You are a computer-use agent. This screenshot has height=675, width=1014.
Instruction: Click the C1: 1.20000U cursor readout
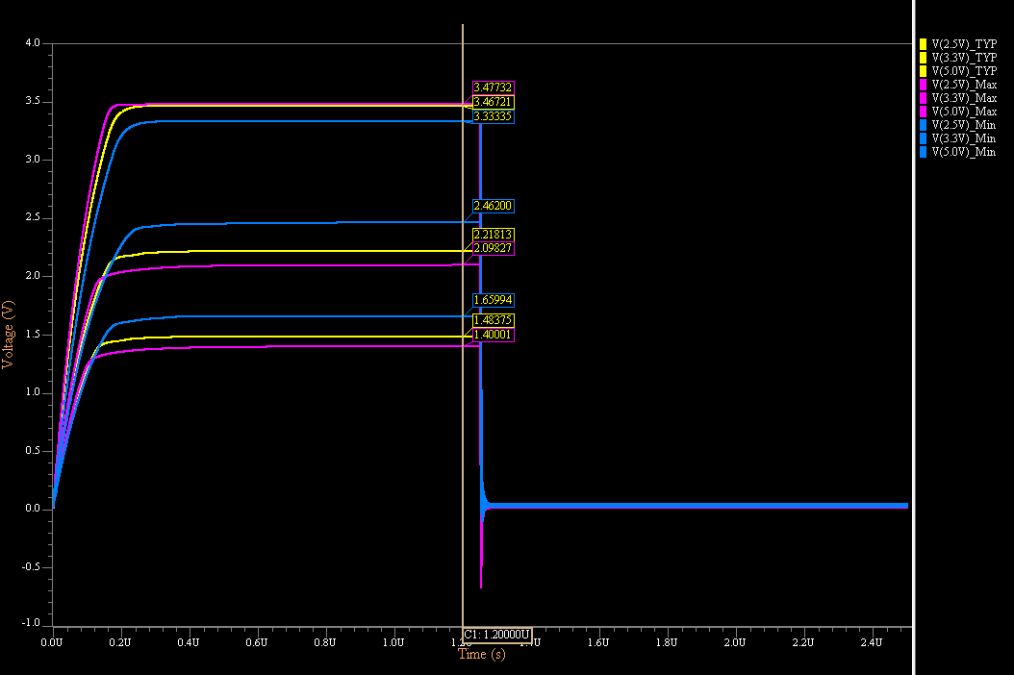tap(498, 634)
